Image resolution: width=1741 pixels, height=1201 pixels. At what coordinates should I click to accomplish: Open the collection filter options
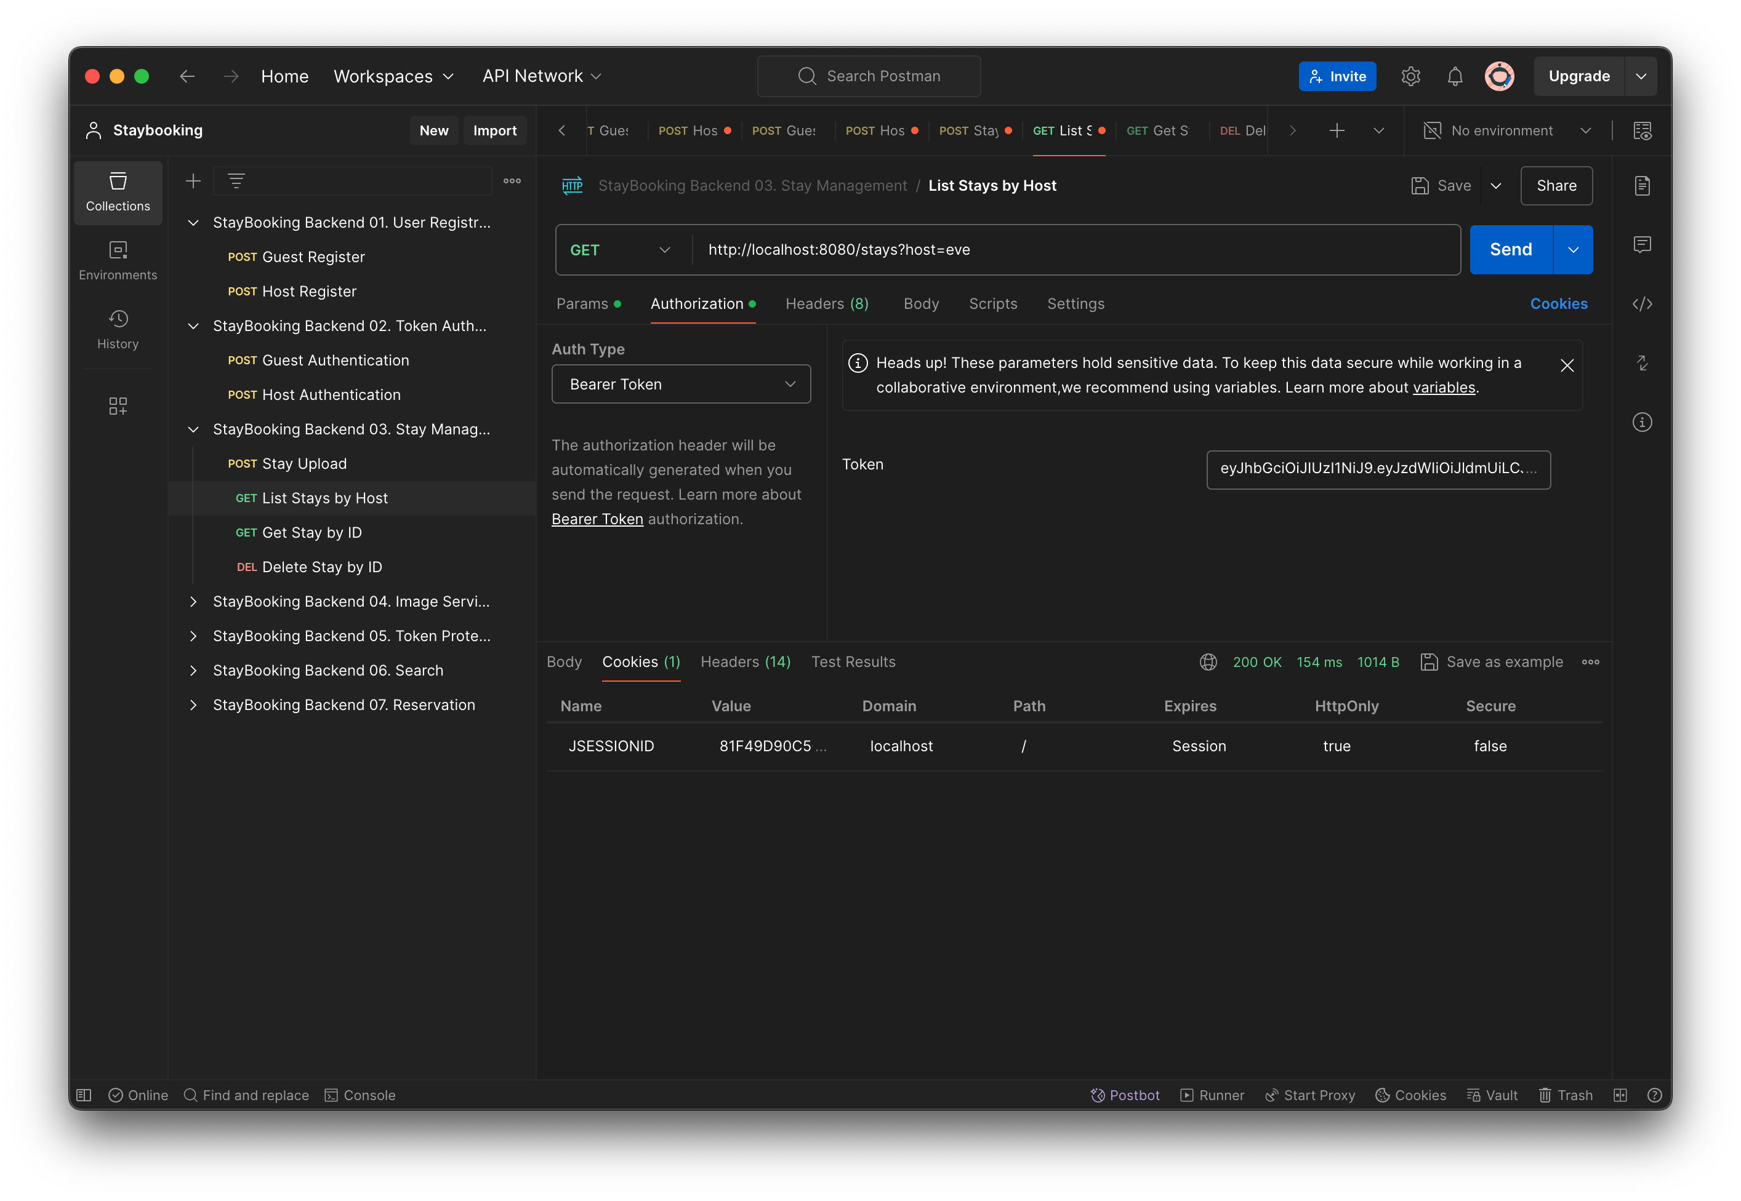pos(236,181)
